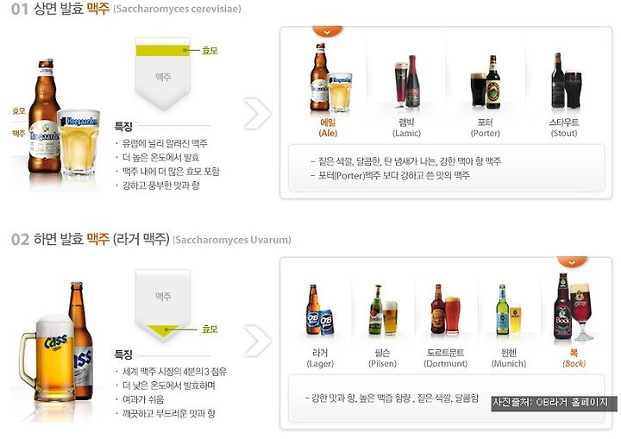Select the Lamic (램빅) beer image

pos(407,82)
